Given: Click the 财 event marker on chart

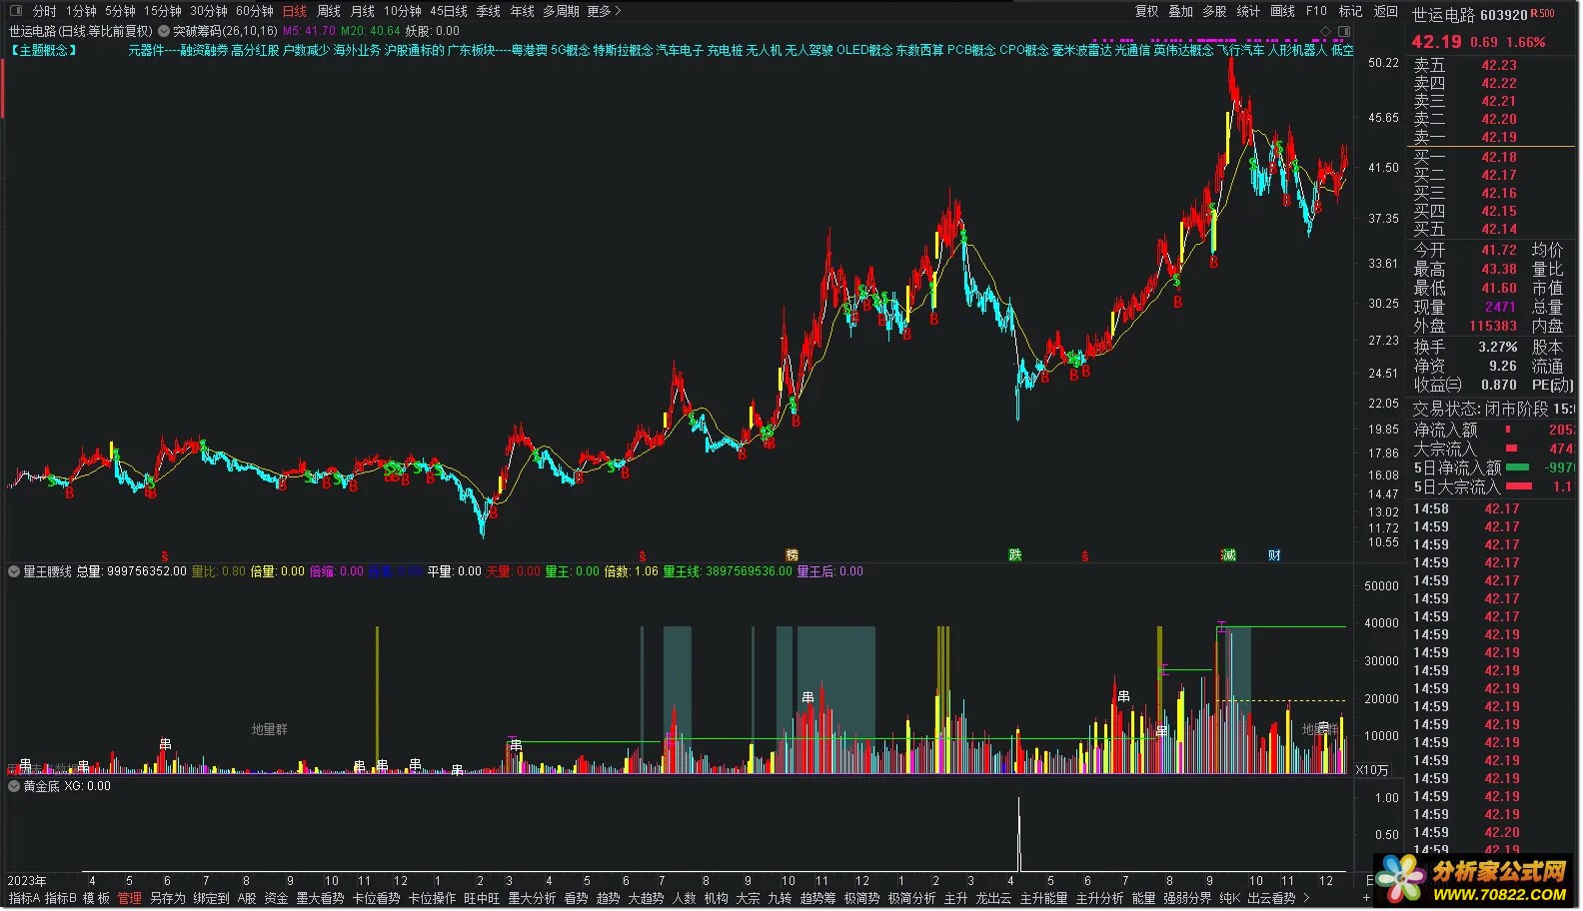Looking at the screenshot, I should [1275, 554].
